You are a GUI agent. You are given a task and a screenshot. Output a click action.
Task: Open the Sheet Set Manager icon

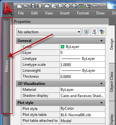47,6
